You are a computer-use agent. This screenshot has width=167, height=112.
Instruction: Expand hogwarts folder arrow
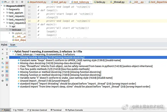(4, 9)
